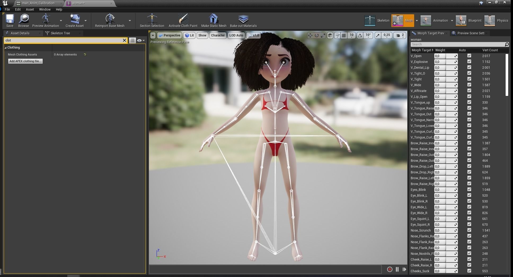
Task: Toggle the surface snapping icon
Action: click(x=337, y=35)
